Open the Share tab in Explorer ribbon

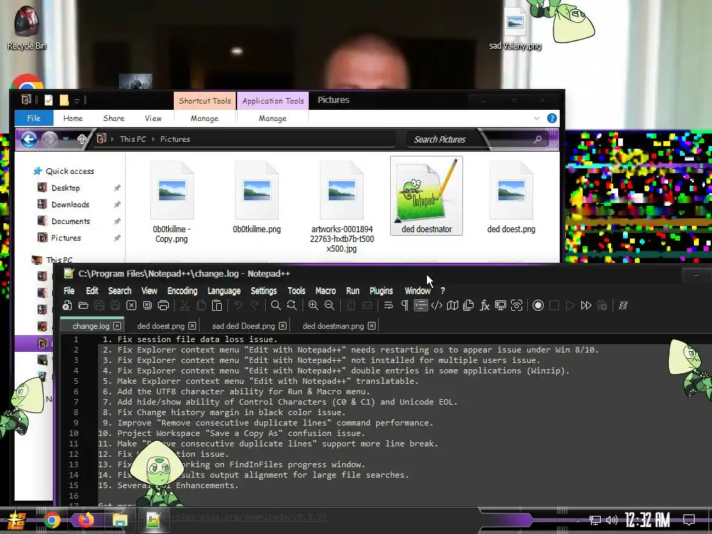[113, 118]
